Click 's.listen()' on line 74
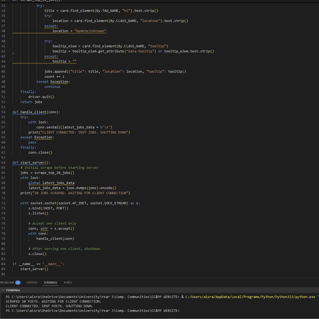Viewport: 319px width, 319px height. tap(38, 213)
